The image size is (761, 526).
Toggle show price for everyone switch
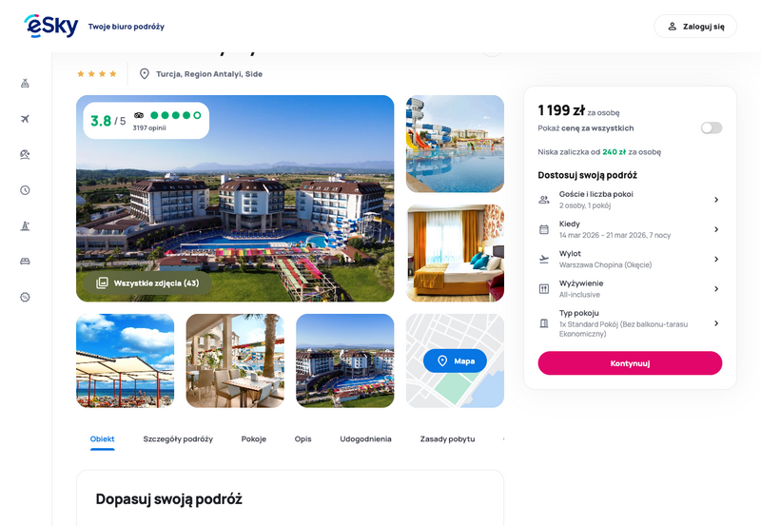tap(711, 127)
